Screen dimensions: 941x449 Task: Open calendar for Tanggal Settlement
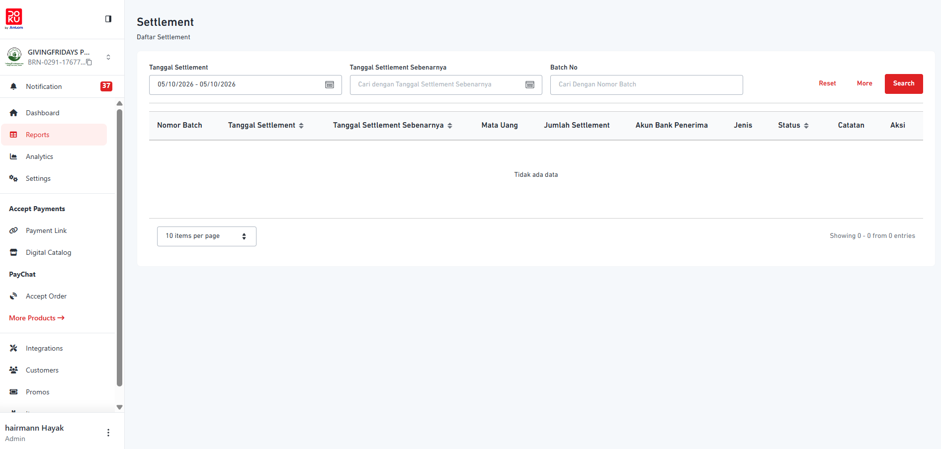330,84
